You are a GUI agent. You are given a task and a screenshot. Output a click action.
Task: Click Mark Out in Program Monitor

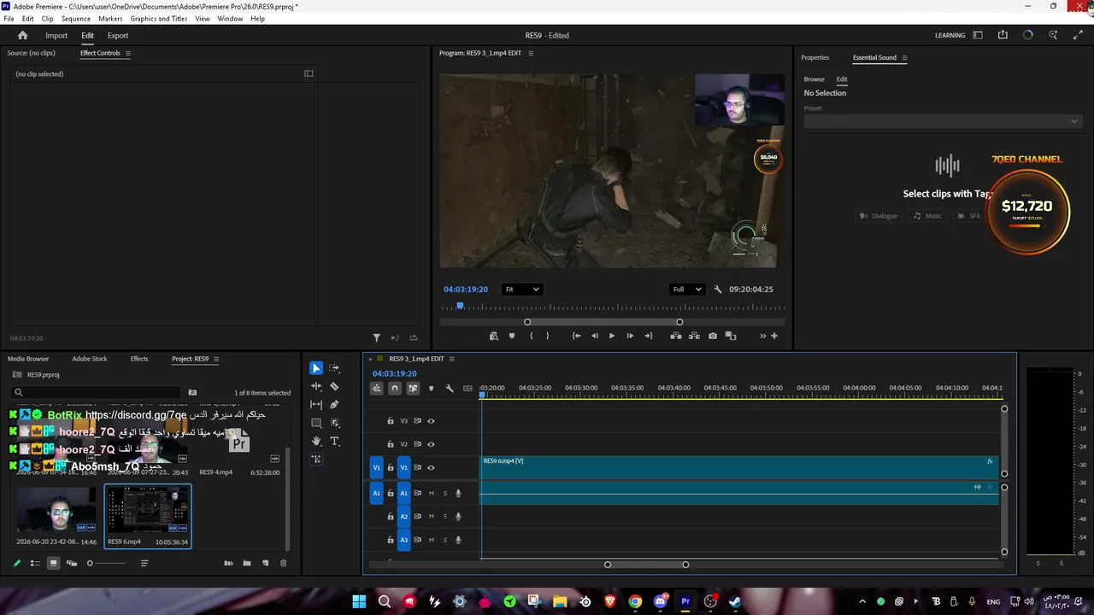click(548, 336)
